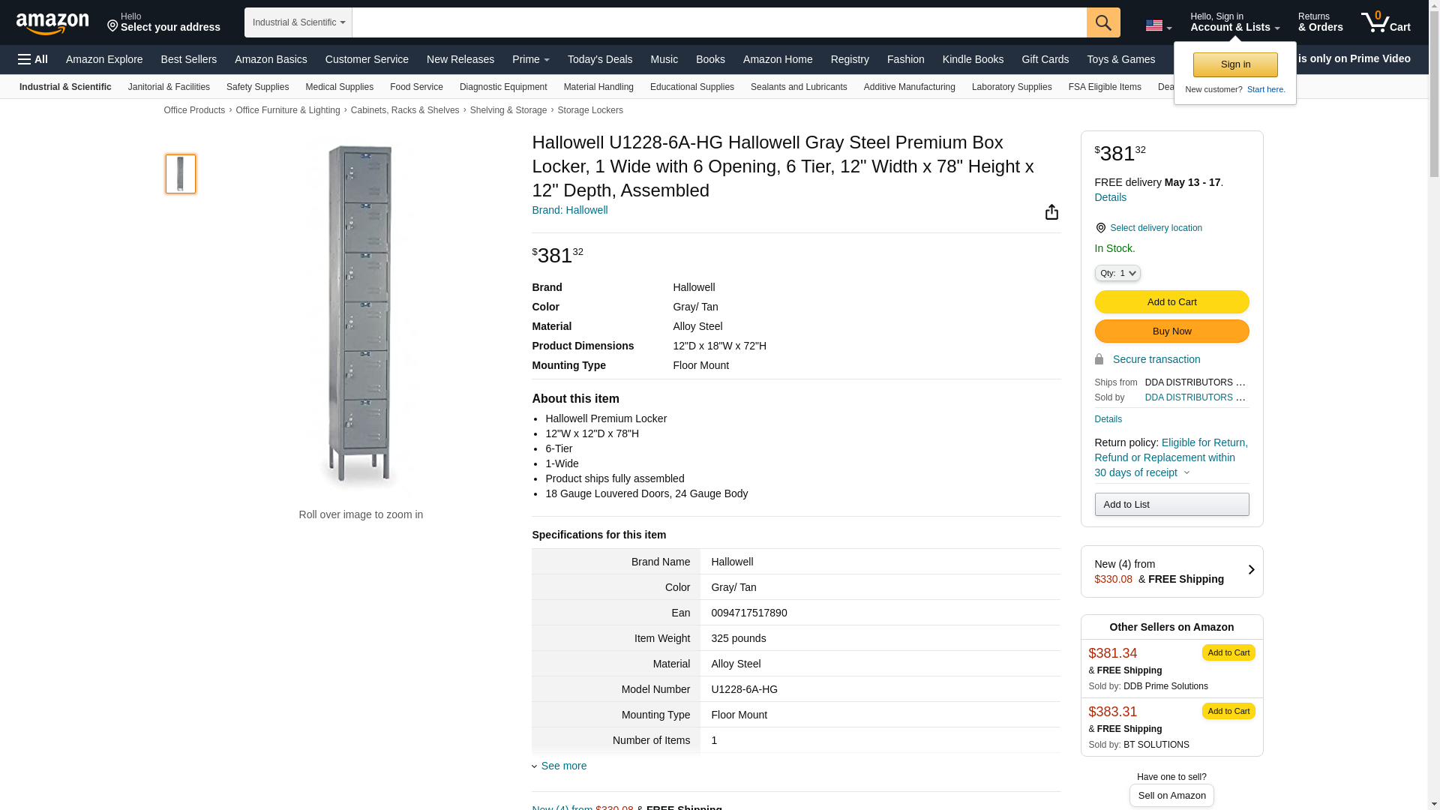Screen dimensions: 1440x810
Task: Click the yellow 'Add to Cart' button
Action: point(1171,302)
